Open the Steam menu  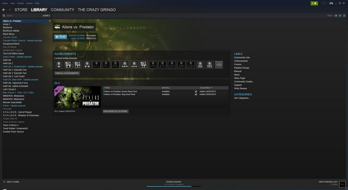pos(5,3)
